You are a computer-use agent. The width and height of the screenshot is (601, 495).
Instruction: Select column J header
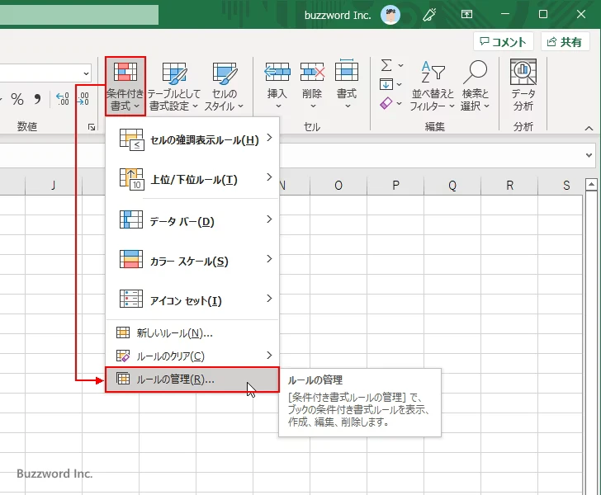[x=54, y=186]
